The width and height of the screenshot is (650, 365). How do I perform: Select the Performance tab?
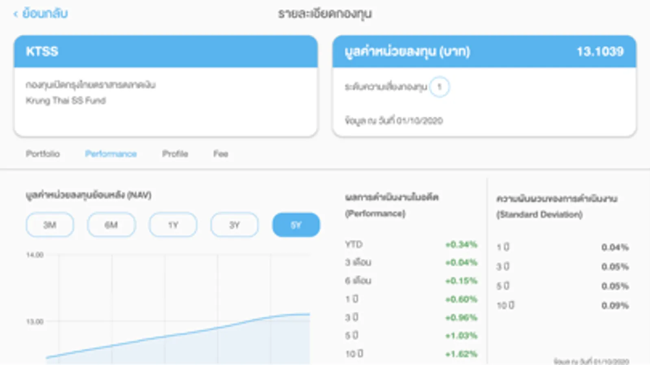coord(111,154)
